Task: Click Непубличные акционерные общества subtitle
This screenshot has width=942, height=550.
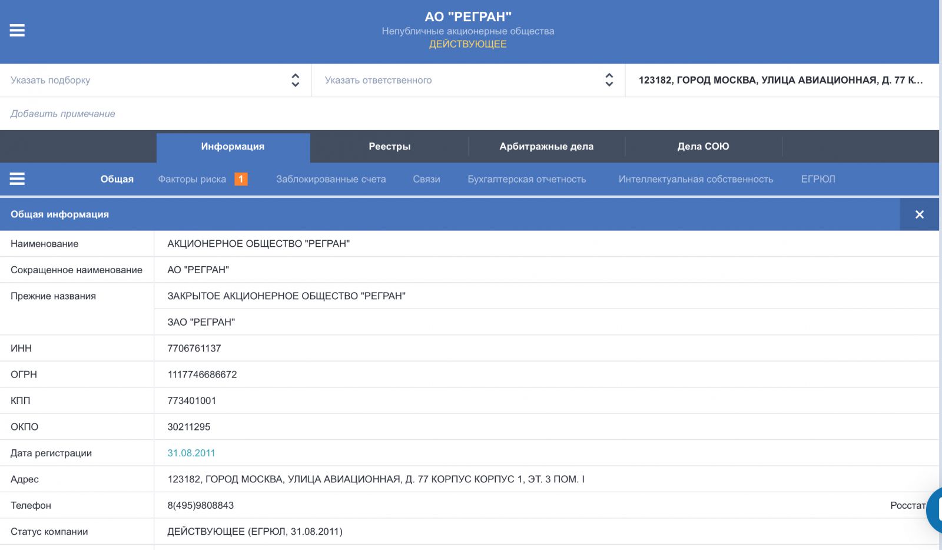Action: click(468, 31)
